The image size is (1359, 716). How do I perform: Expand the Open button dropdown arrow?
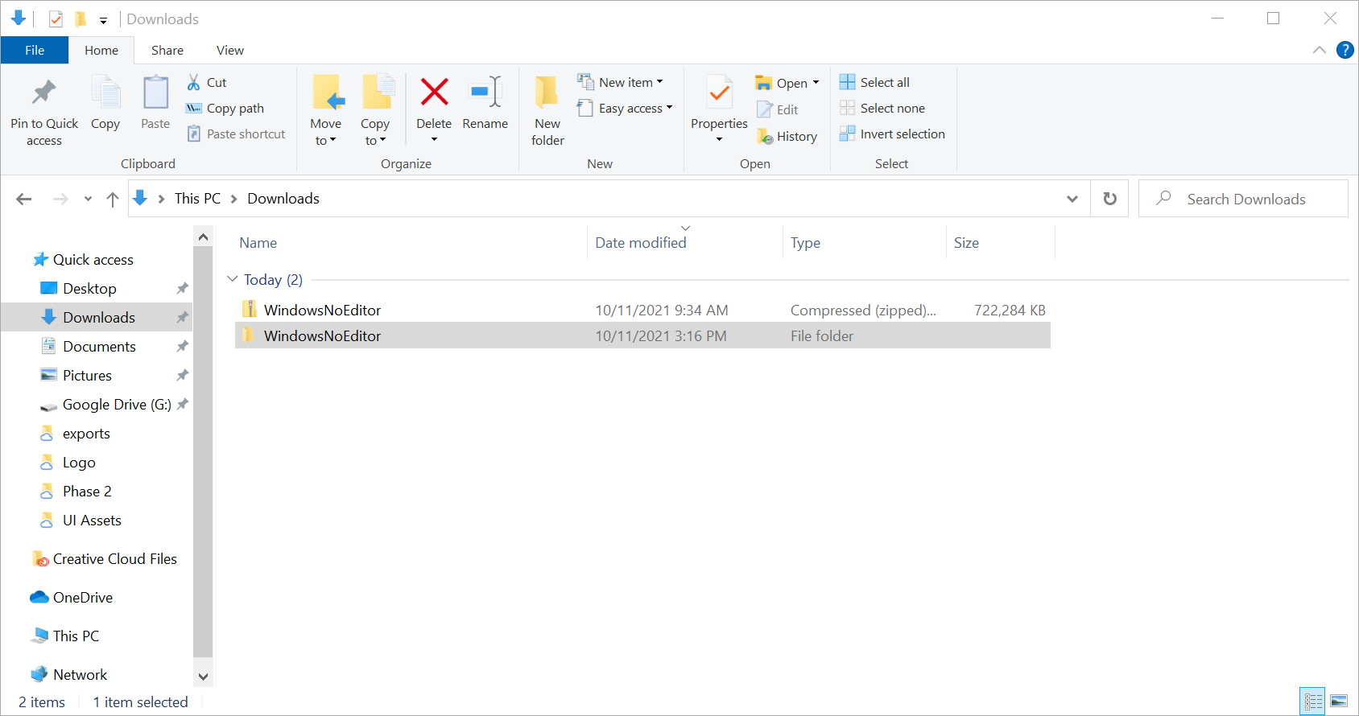(816, 83)
